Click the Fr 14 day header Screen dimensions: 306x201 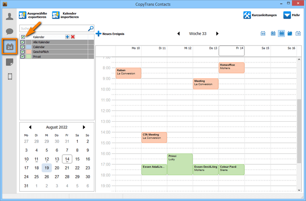pyautogui.click(x=231, y=51)
